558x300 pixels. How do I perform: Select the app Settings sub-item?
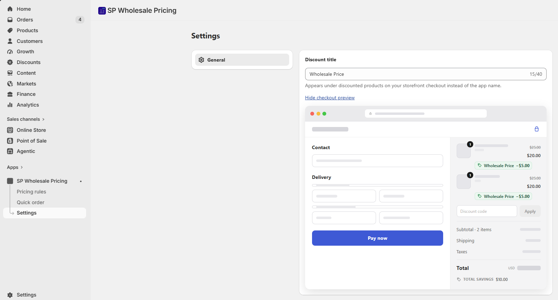click(x=45, y=213)
